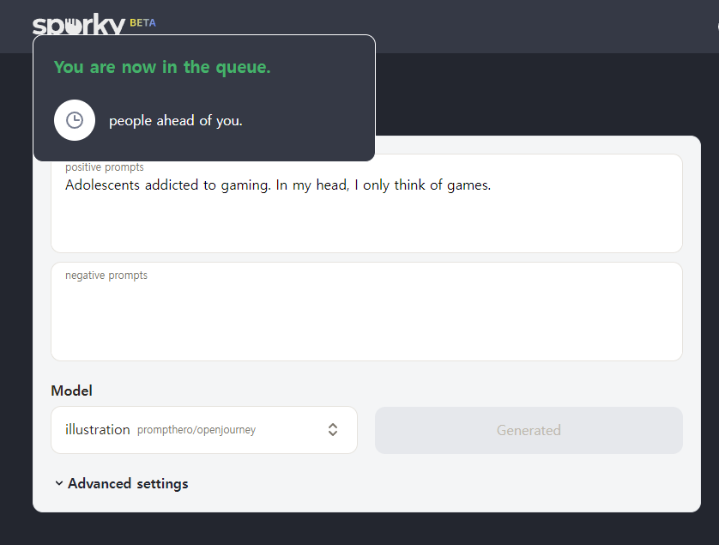The width and height of the screenshot is (719, 545).
Task: Click the up-down arrows in the Model selector
Action: tap(333, 430)
